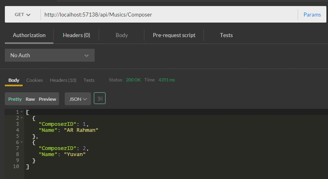Show the response Headers (10) tab
This screenshot has width=328, height=179.
click(63, 80)
